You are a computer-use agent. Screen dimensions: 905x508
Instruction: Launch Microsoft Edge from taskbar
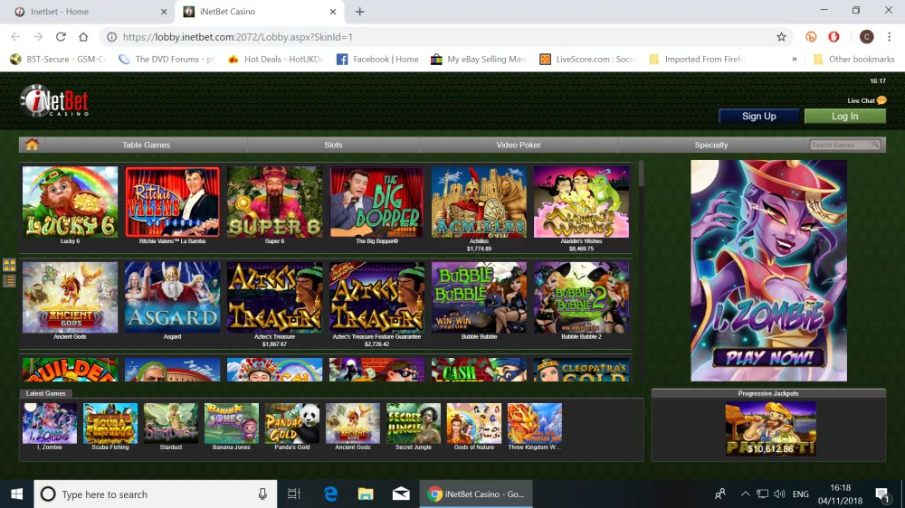(330, 494)
